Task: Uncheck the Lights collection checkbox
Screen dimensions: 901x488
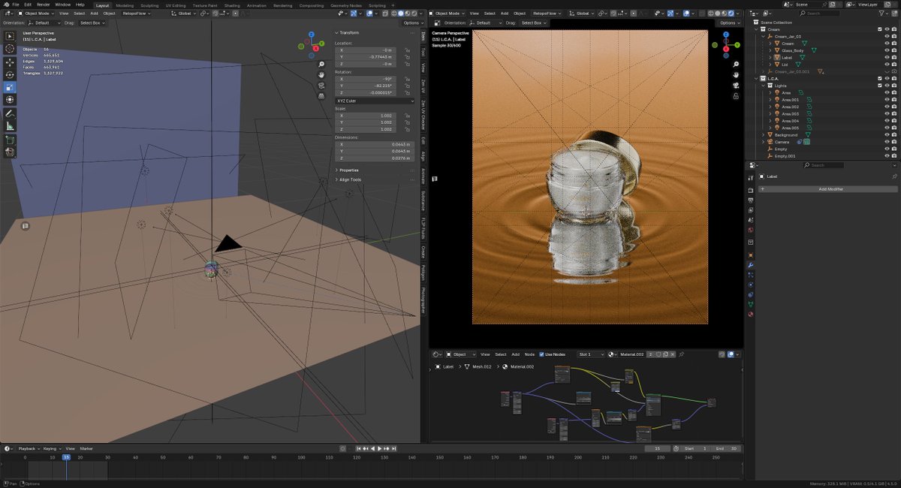Action: pyautogui.click(x=879, y=86)
